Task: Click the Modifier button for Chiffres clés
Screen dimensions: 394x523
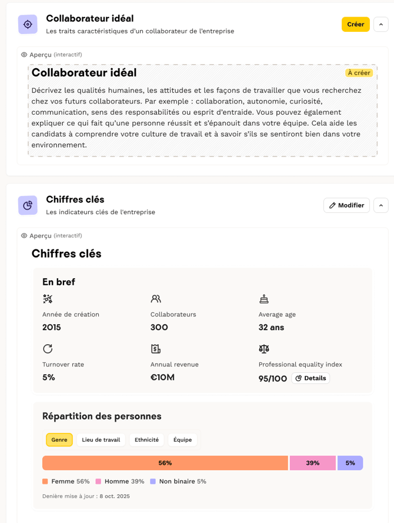Action: click(347, 205)
